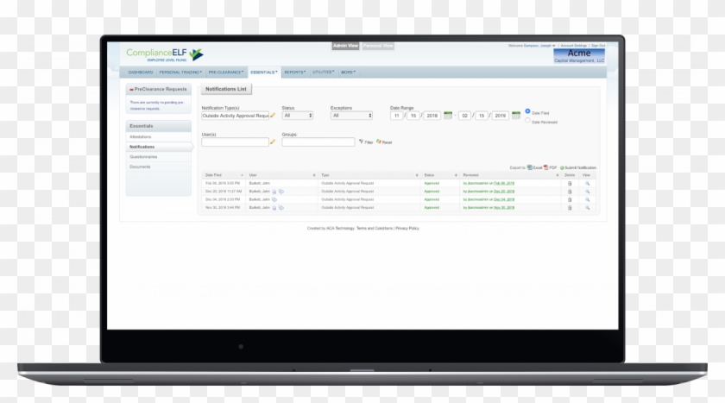Click delete icon for Feb 06, 2019 row
The image size is (725, 403).
coord(569,183)
